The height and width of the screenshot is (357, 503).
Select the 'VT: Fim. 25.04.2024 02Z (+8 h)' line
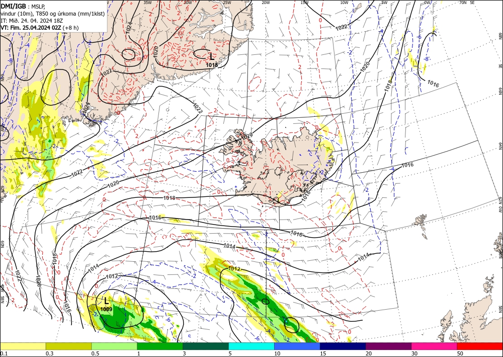click(x=39, y=27)
